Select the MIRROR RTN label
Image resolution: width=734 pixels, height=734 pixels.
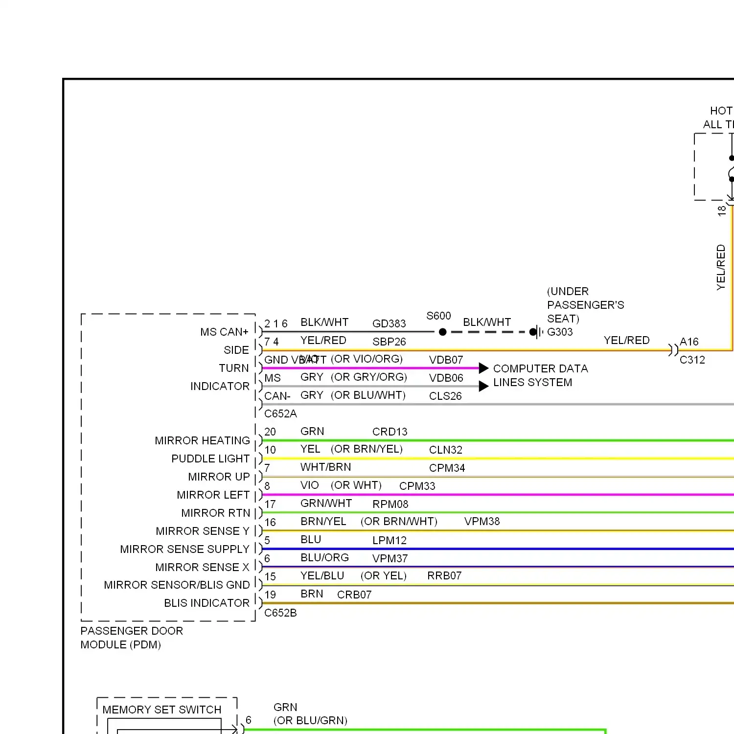(215, 513)
